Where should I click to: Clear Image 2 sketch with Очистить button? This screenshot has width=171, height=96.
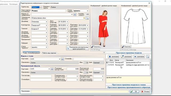(126, 47)
